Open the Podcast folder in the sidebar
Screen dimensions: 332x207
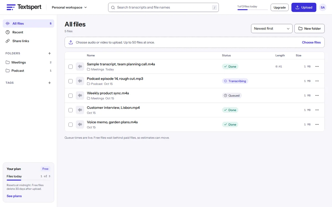coord(28,71)
